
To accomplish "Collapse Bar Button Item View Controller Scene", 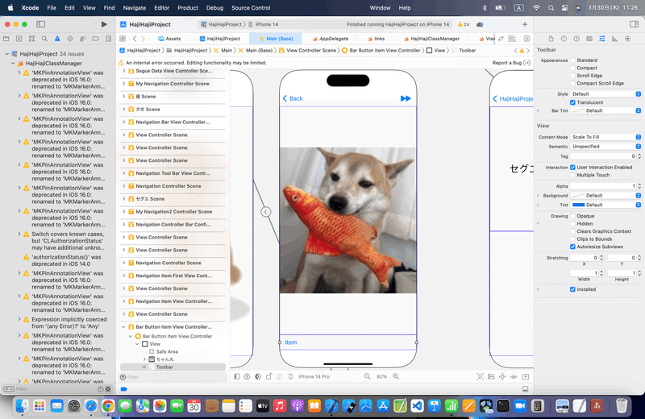I will pyautogui.click(x=123, y=327).
